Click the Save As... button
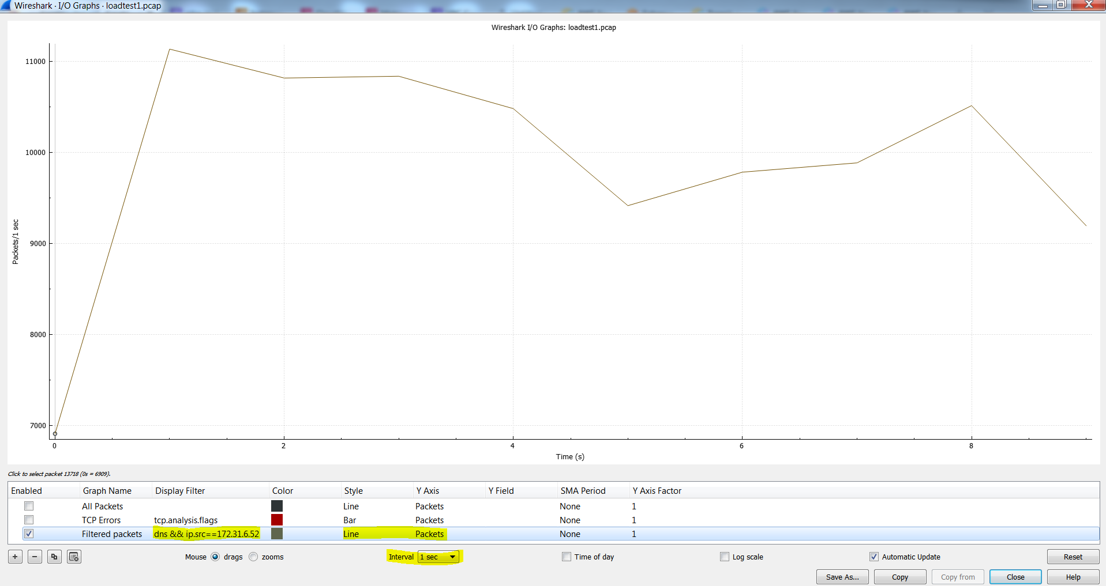This screenshot has height=586, width=1106. tap(842, 577)
